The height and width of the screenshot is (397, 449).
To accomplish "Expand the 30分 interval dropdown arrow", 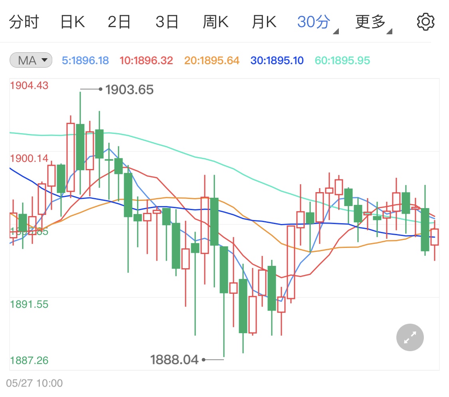I will (336, 31).
